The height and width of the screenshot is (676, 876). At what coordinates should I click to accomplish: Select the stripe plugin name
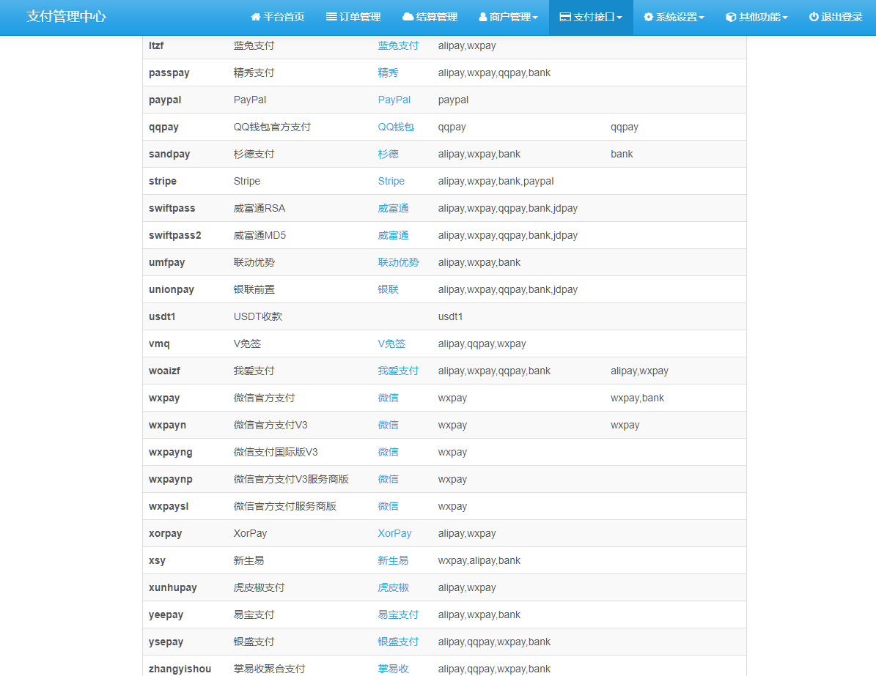163,182
